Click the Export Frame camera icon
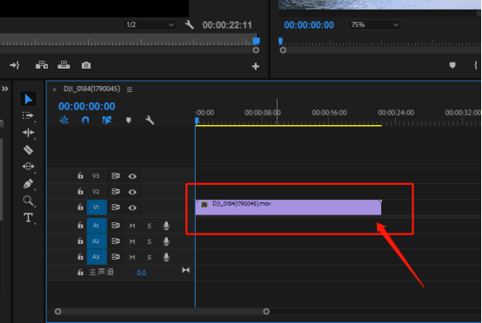 [x=86, y=65]
